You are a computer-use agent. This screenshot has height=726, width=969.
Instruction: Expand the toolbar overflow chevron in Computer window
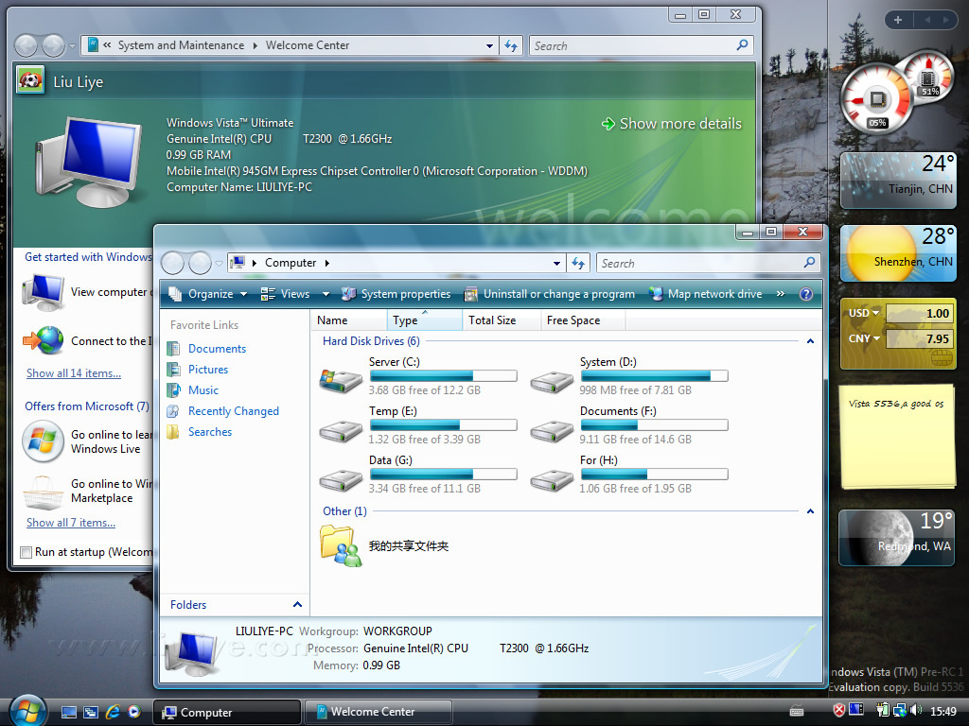coord(781,294)
